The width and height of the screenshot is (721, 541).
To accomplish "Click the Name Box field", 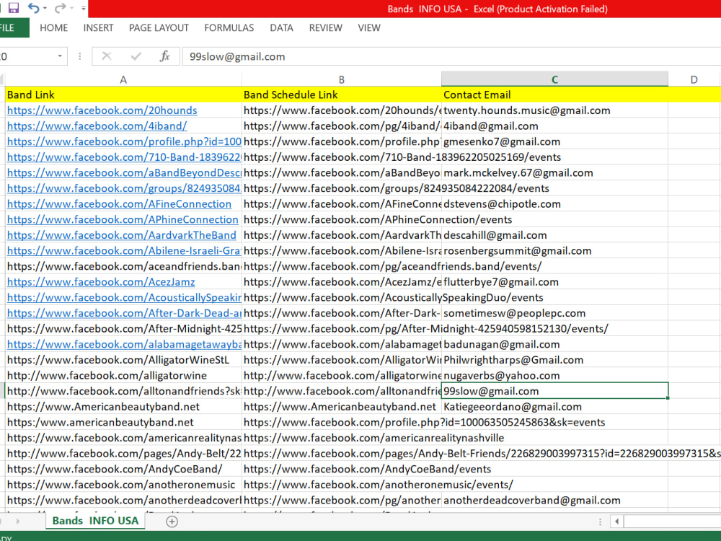I will point(27,56).
